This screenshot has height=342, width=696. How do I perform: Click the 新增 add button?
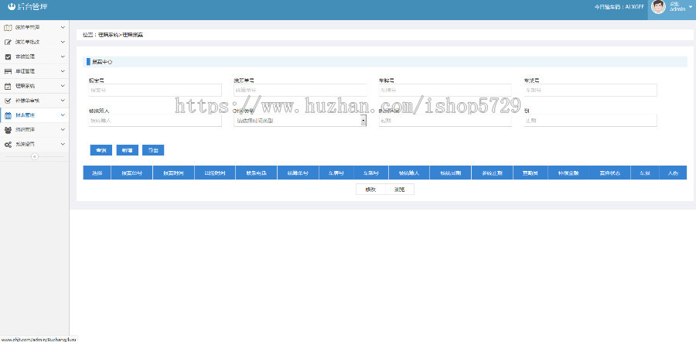coord(128,151)
